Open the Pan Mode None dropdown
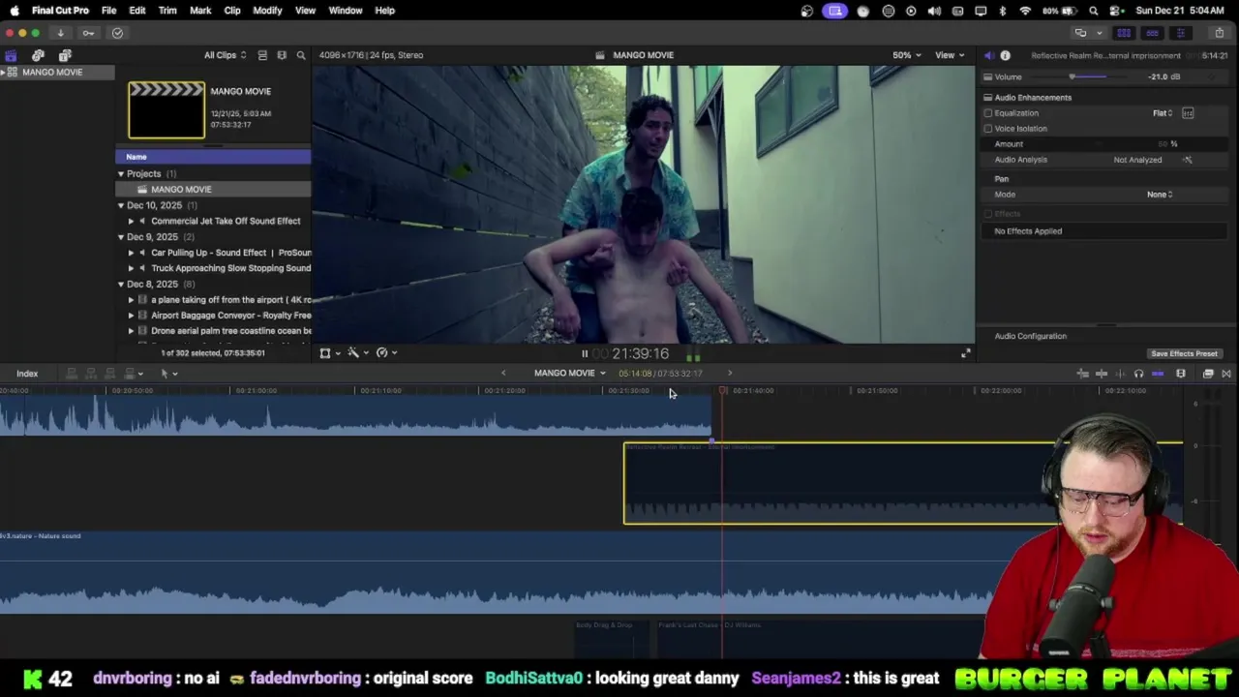Image resolution: width=1239 pixels, height=697 pixels. 1160,195
